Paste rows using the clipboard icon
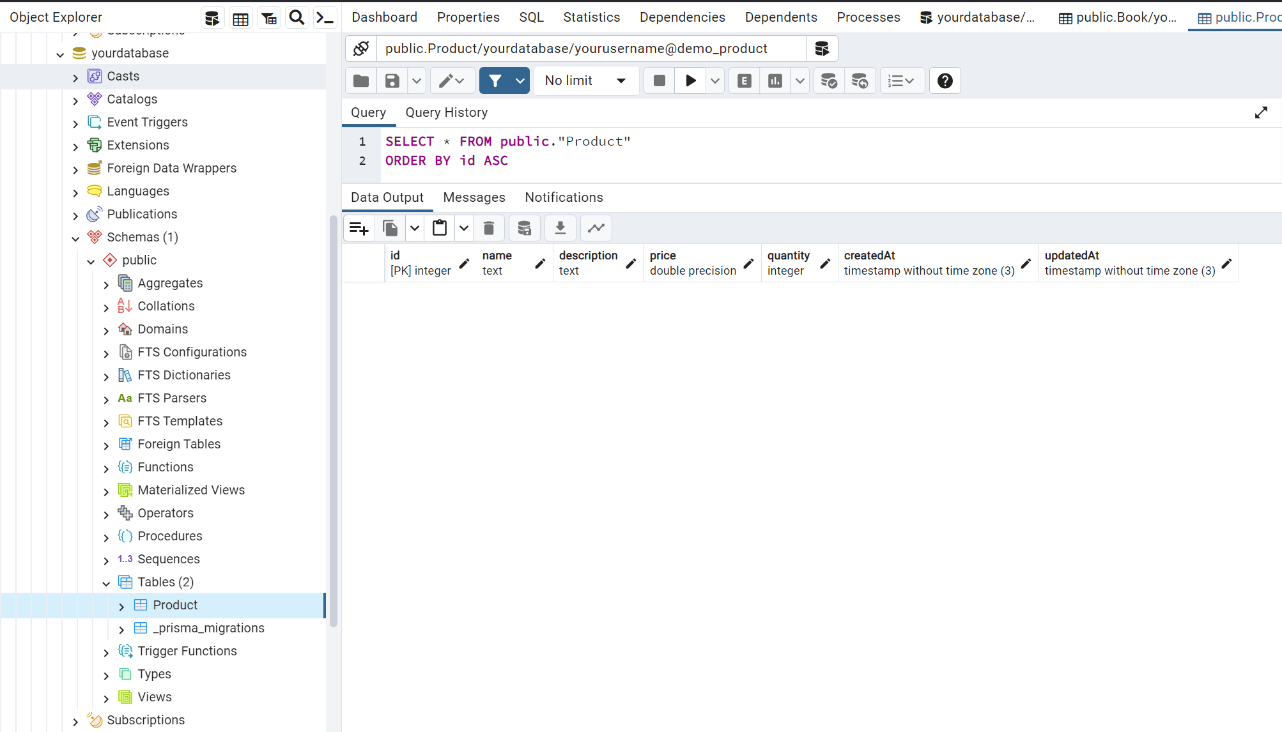The height and width of the screenshot is (732, 1282). [x=440, y=228]
